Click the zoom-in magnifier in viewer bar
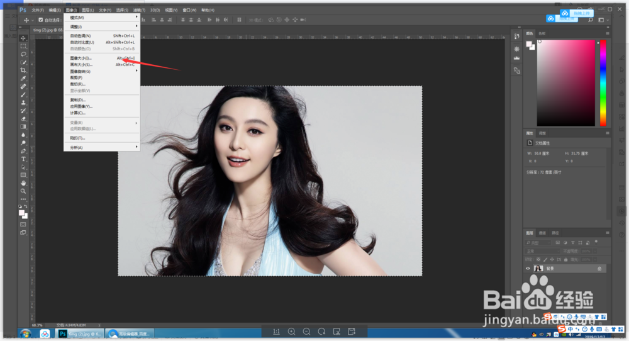 point(292,332)
